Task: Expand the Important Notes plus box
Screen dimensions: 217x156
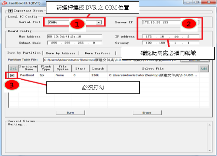Action: (x=10, y=11)
